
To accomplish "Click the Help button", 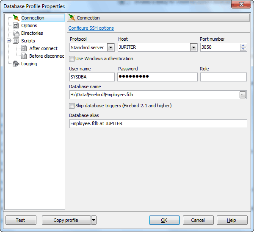I will click(x=232, y=220).
